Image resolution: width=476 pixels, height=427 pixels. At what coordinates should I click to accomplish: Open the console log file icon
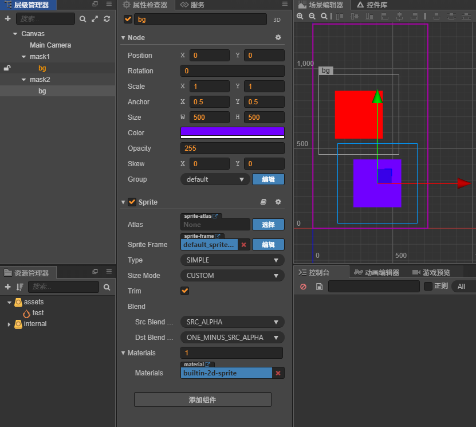[320, 287]
